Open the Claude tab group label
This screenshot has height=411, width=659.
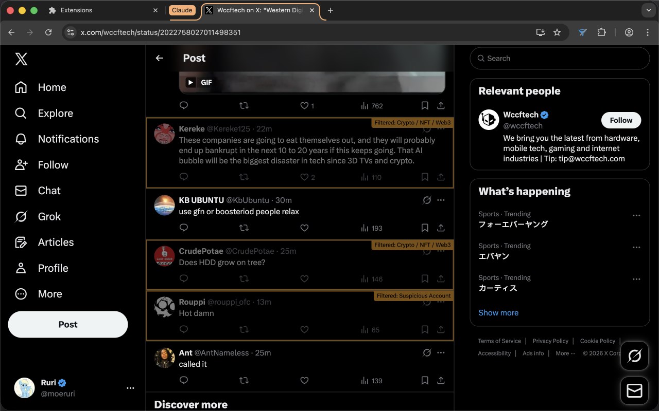[x=182, y=10]
